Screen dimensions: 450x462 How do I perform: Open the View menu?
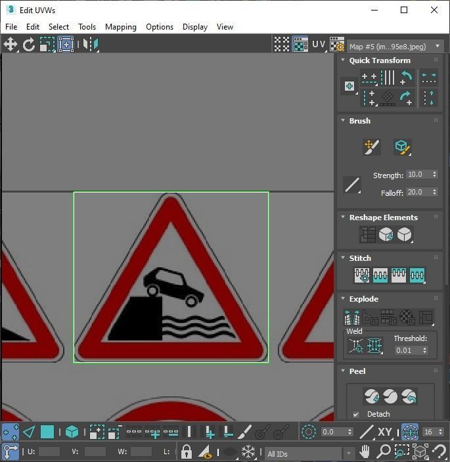225,27
